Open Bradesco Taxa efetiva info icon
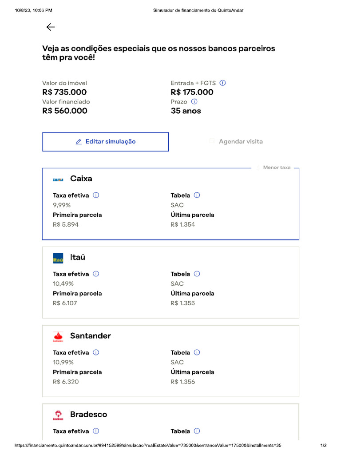 pos(96,431)
